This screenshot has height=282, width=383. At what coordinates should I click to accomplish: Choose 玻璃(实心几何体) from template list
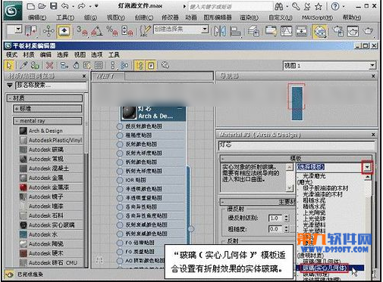pyautogui.click(x=325, y=268)
